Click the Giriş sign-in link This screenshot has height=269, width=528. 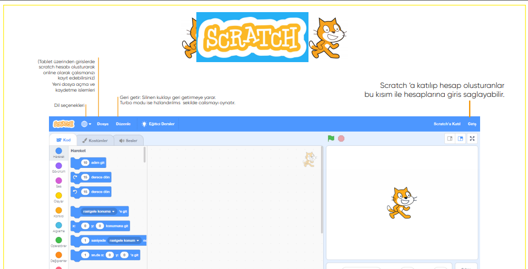click(472, 124)
